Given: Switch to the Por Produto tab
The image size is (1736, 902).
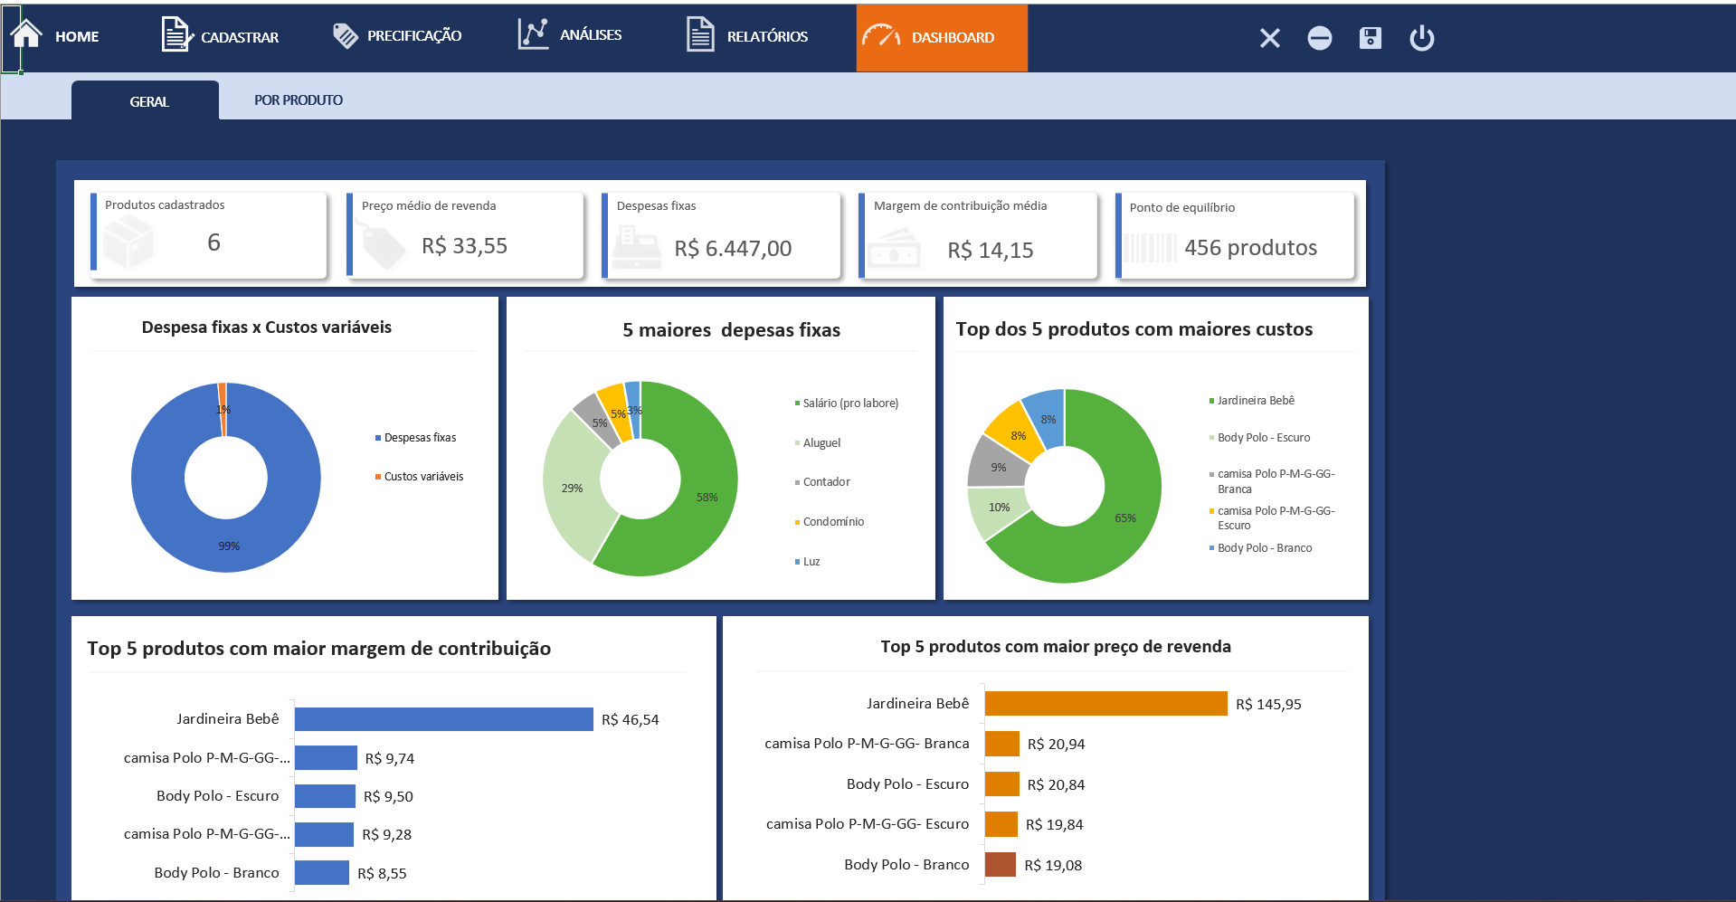Looking at the screenshot, I should coord(298,100).
